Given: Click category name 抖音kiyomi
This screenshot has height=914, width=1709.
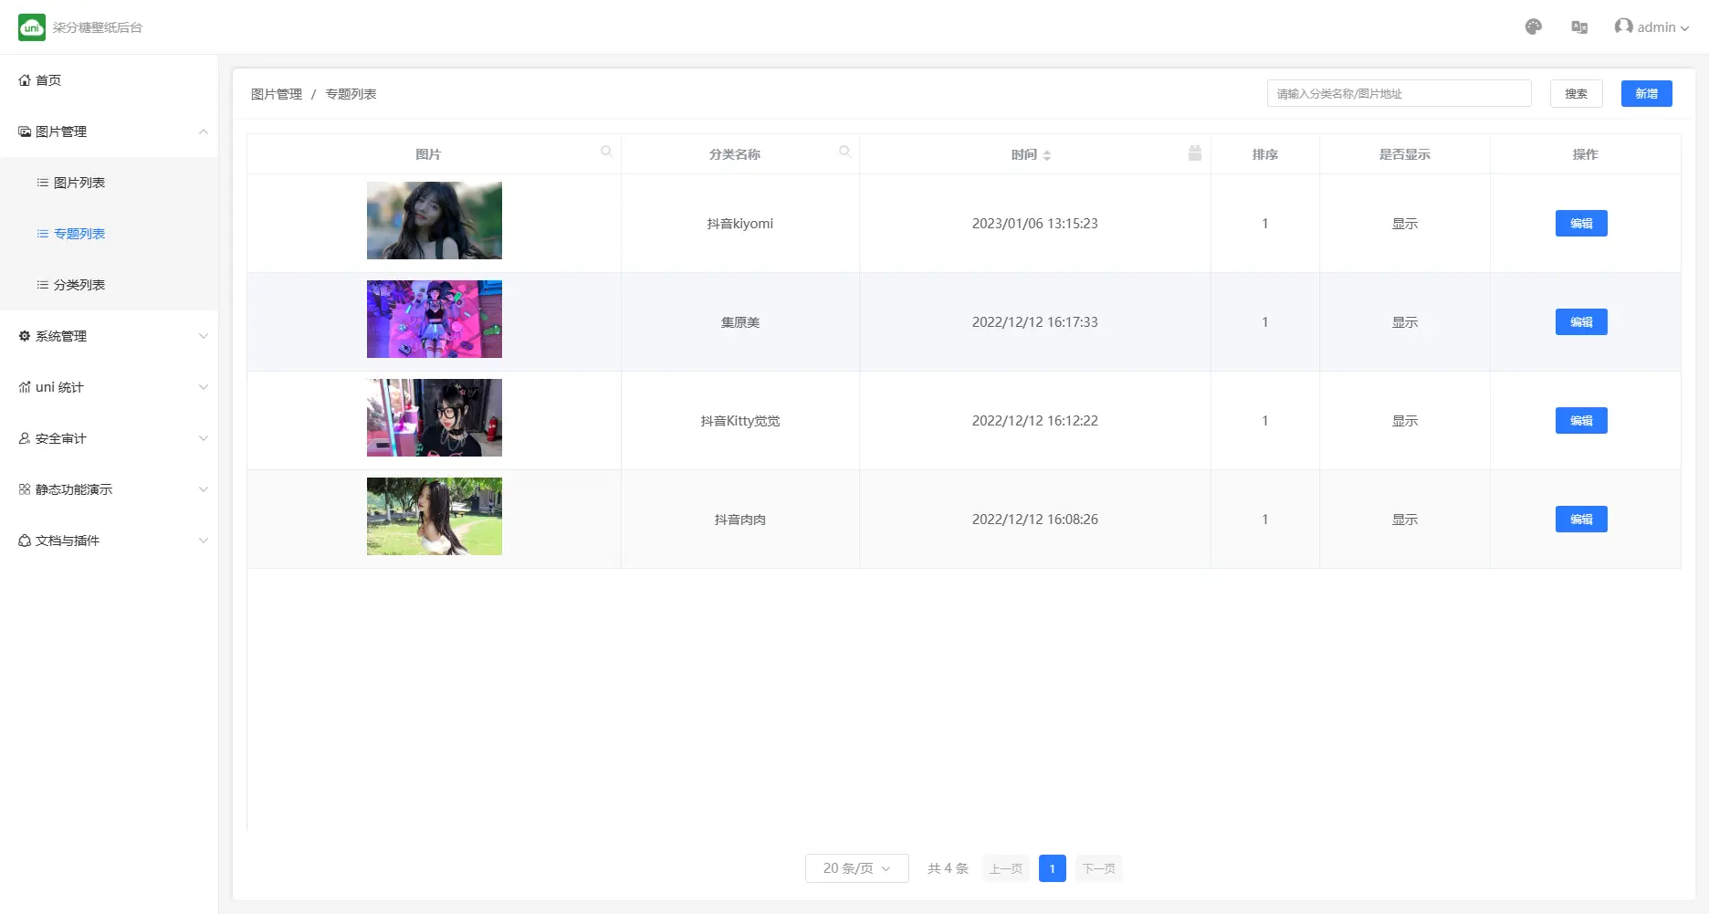Looking at the screenshot, I should (x=740, y=224).
